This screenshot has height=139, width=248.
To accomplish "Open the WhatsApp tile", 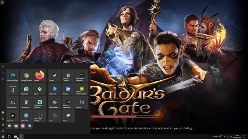I will tap(26, 89).
